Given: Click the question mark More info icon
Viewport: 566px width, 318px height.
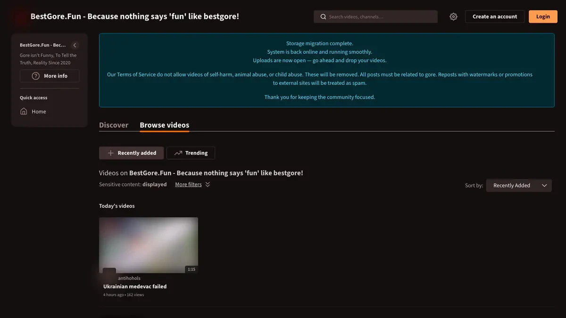Looking at the screenshot, I should 35,76.
